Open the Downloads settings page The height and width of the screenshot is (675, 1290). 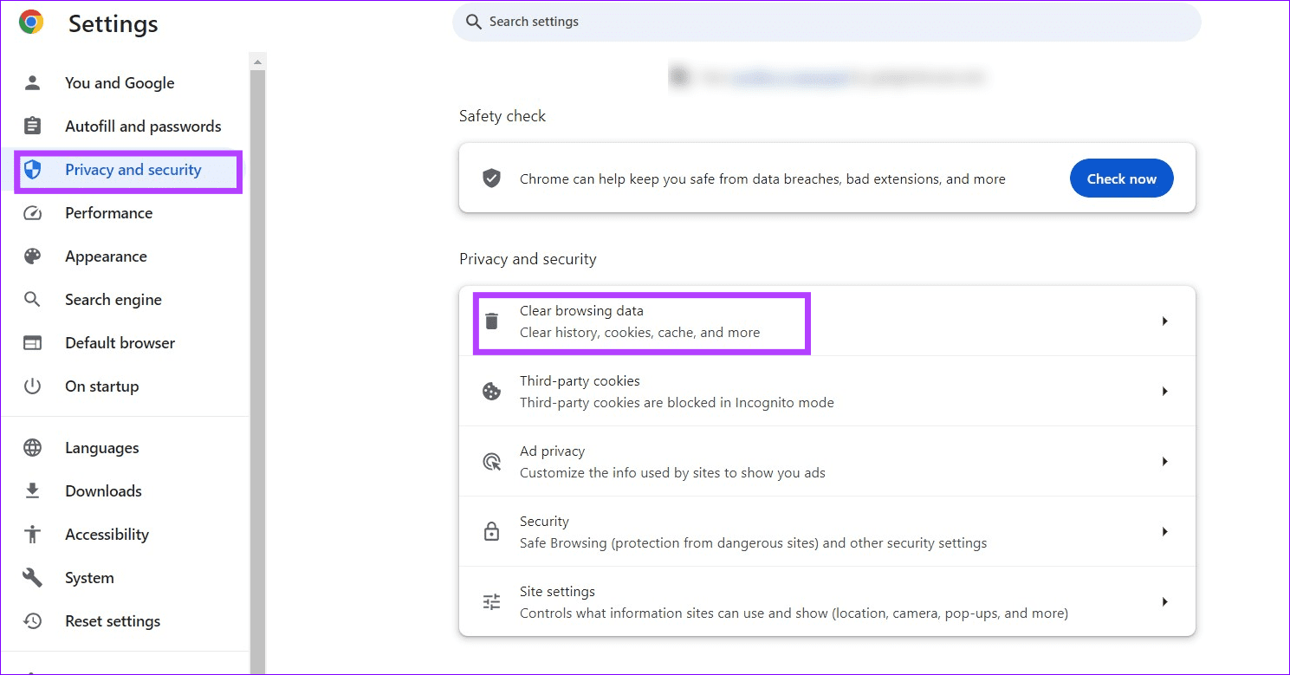coord(103,490)
